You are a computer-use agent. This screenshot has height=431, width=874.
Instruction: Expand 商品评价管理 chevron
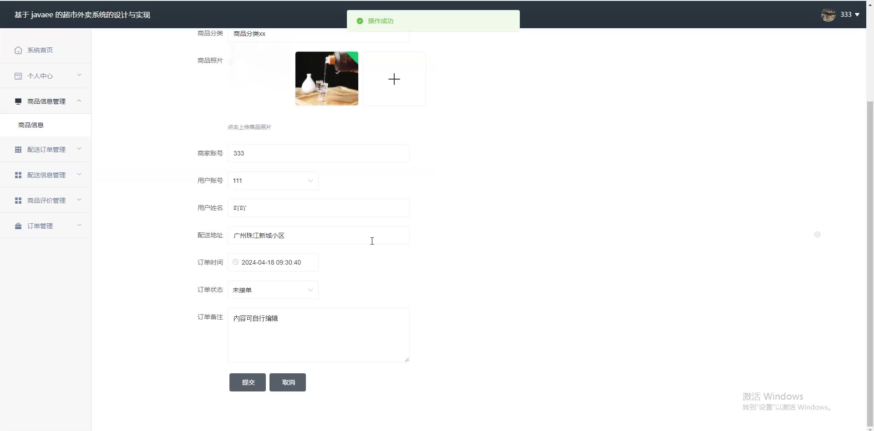79,200
